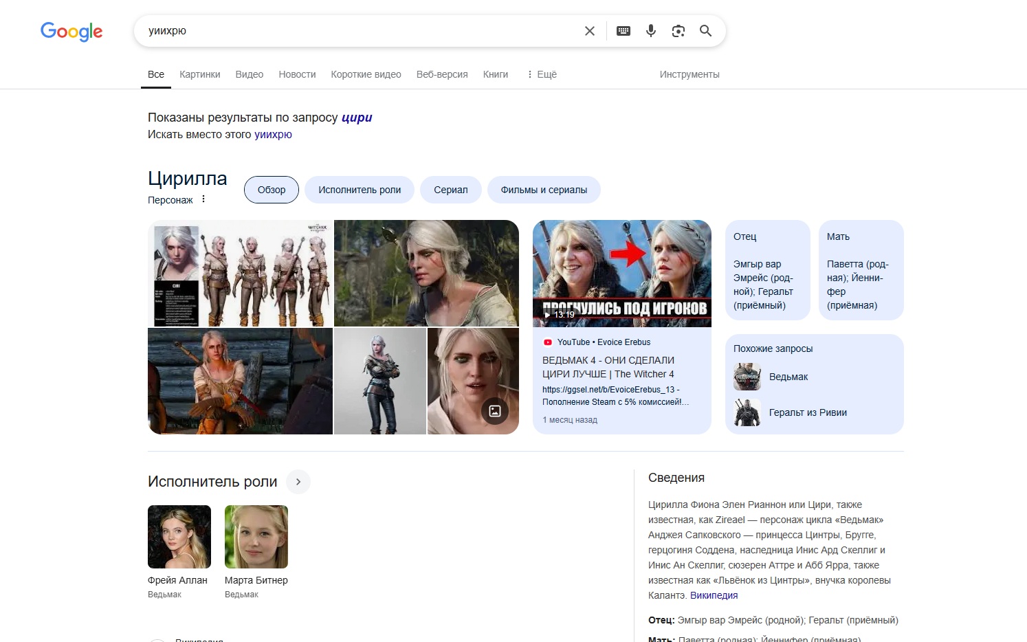The height and width of the screenshot is (642, 1027).
Task: Open the Короткие видео tab
Action: 366,74
